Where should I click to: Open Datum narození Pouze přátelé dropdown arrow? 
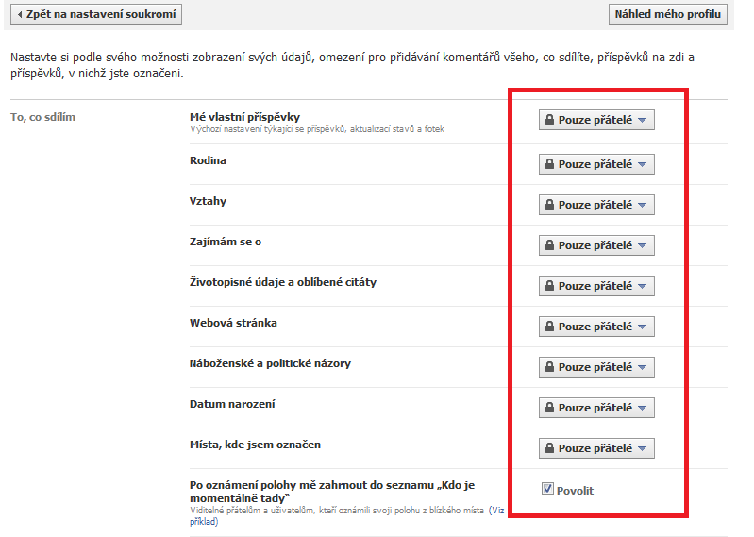click(x=643, y=408)
